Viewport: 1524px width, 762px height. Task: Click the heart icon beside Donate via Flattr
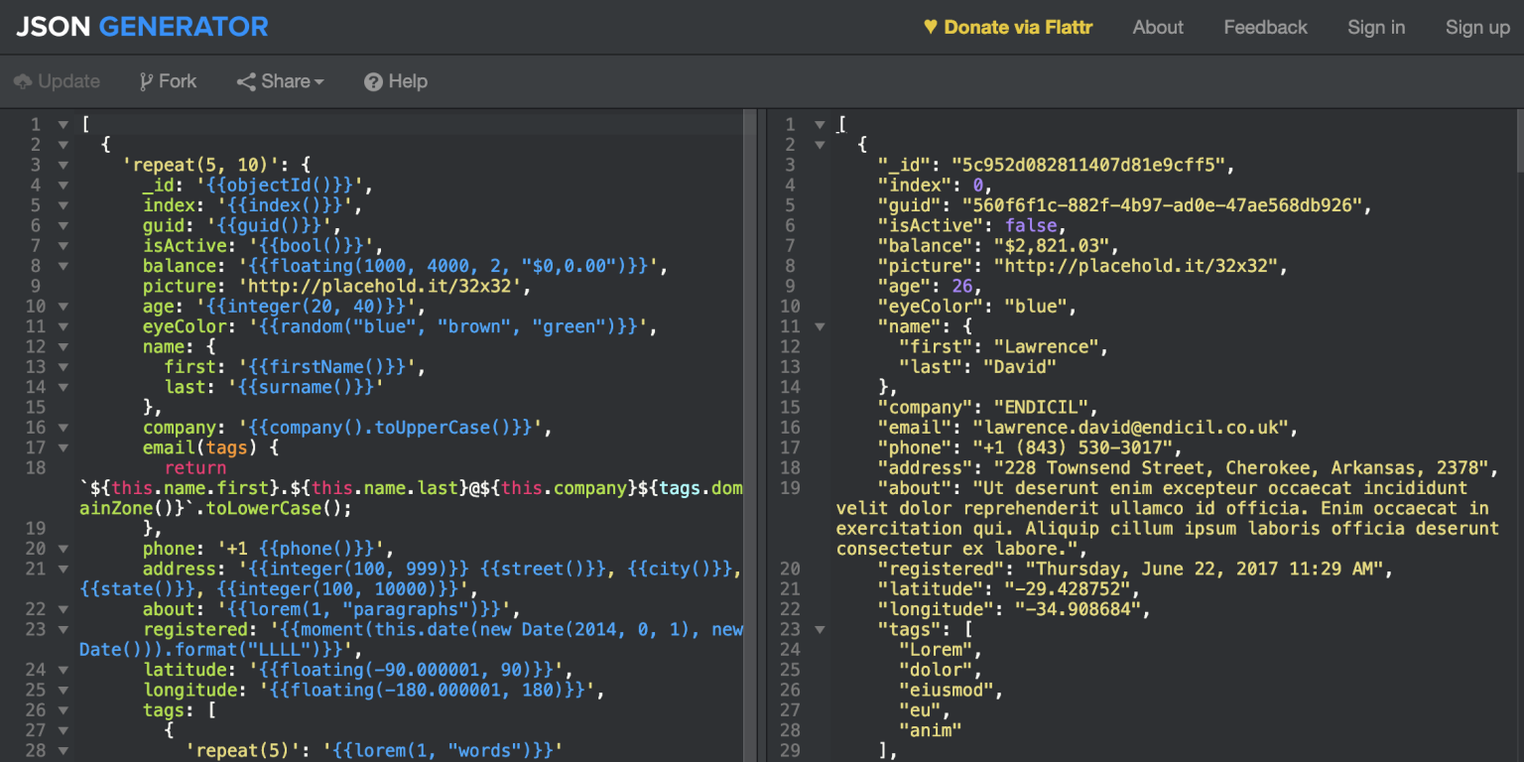point(930,27)
